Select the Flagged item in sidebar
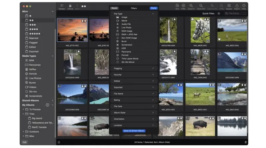The height and width of the screenshot is (148, 266). tap(33, 43)
